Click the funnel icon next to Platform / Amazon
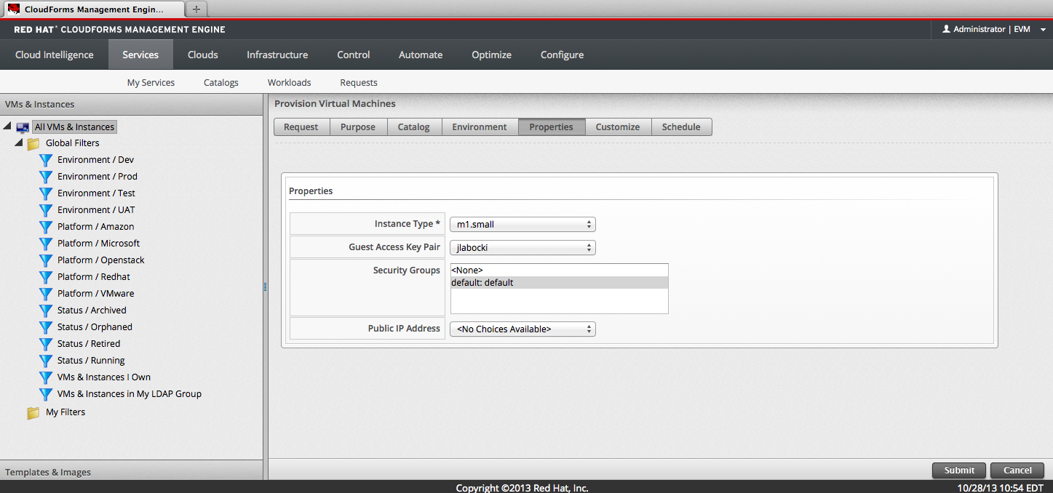Viewport: 1053px width, 493px height. [46, 227]
